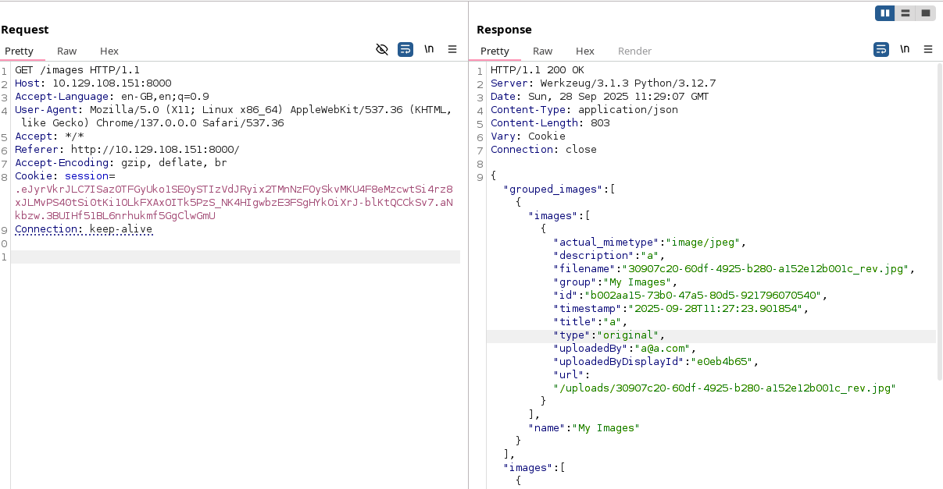The height and width of the screenshot is (489, 943).
Task: Toggle the eye-slash icon in Request panel
Action: coord(382,49)
